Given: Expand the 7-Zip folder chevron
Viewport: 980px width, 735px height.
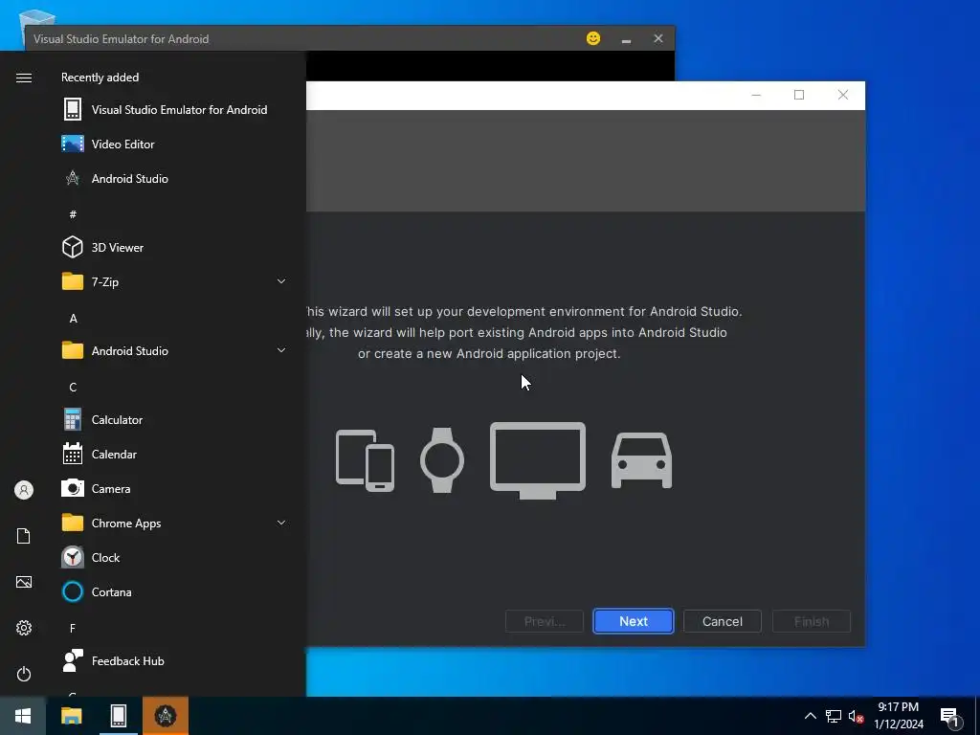Looking at the screenshot, I should point(281,282).
